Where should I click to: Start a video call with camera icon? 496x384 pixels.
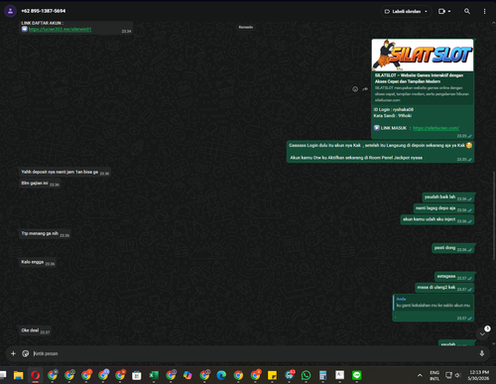click(441, 11)
